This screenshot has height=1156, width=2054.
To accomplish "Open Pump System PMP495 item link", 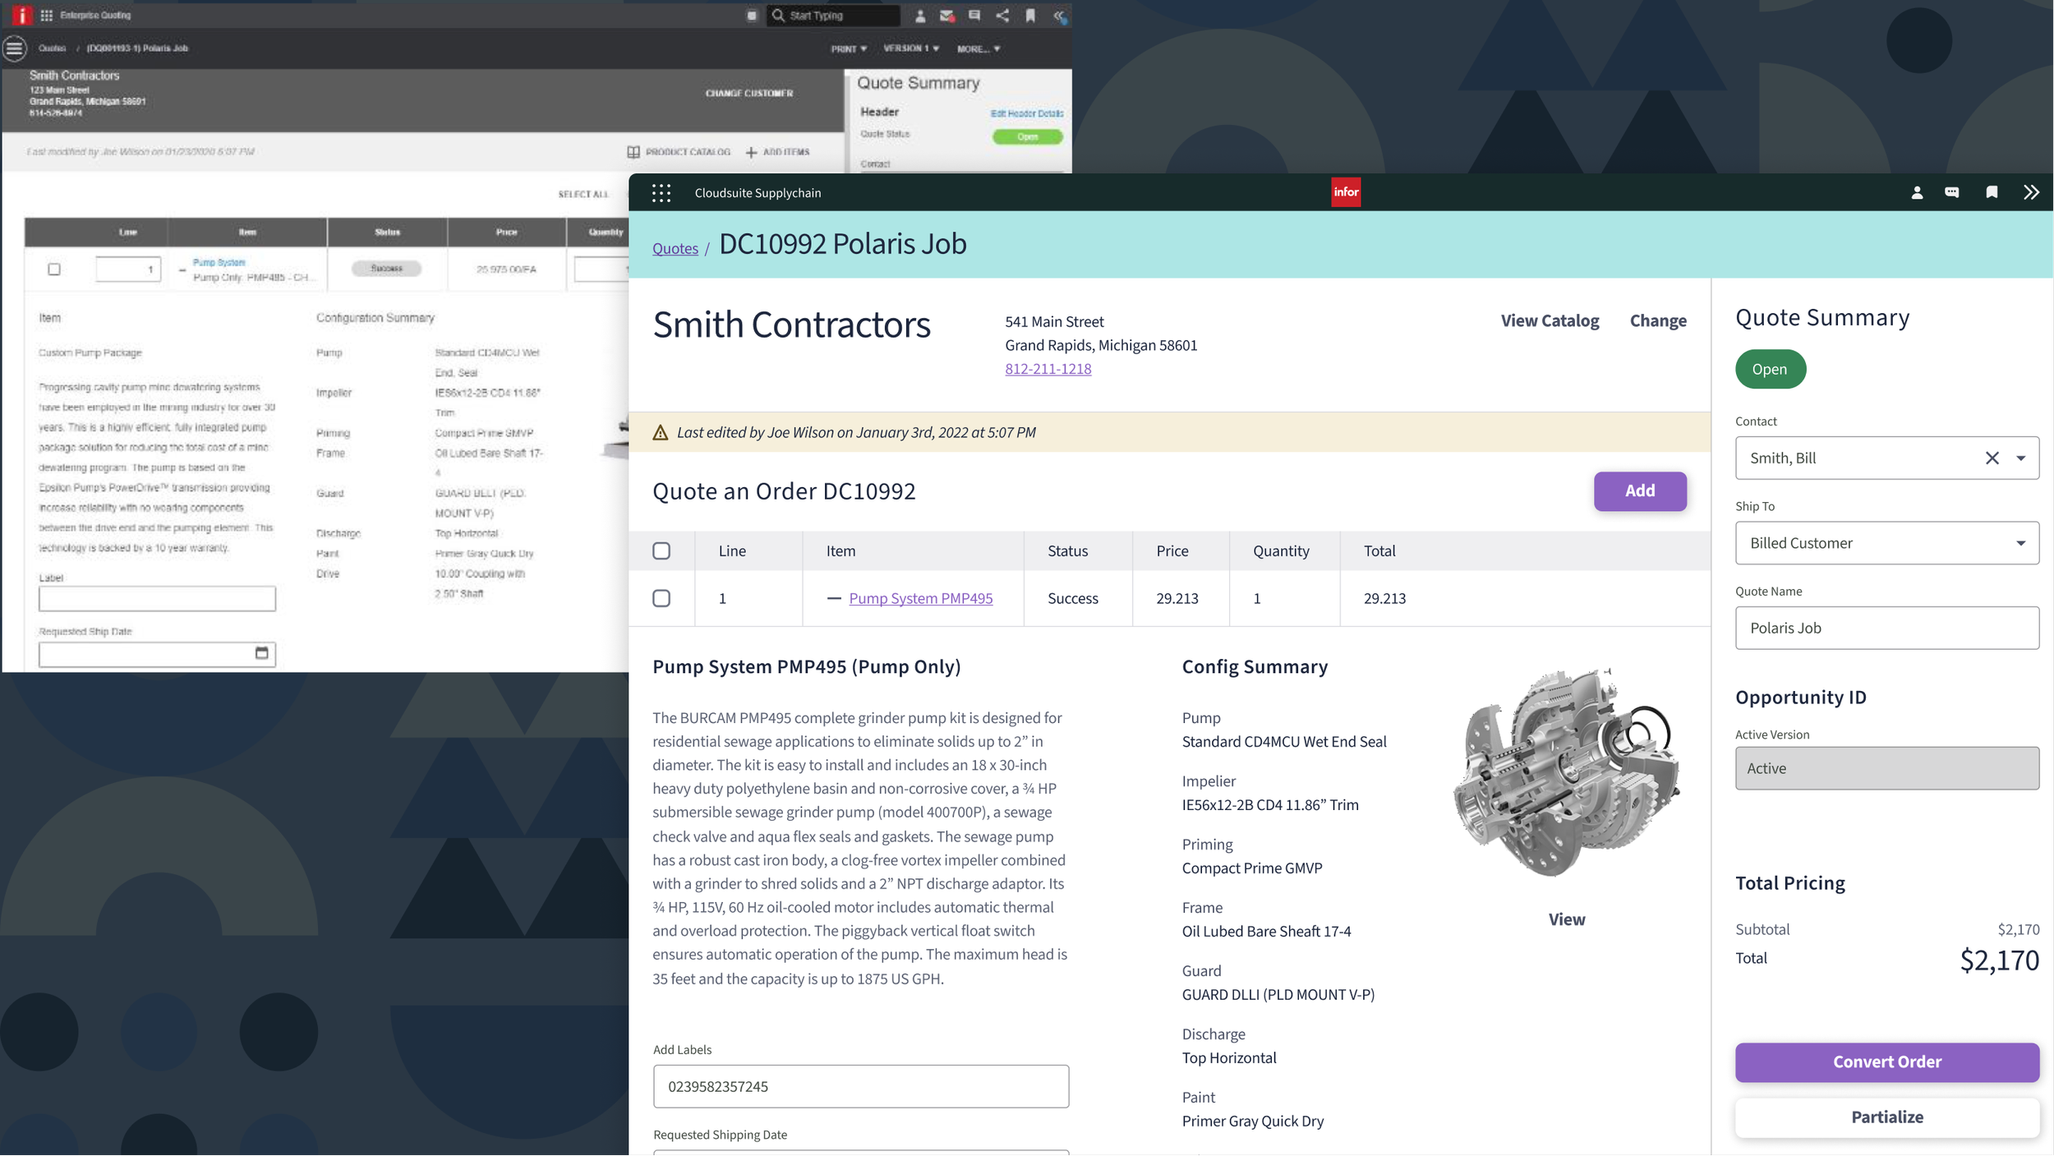I will pyautogui.click(x=921, y=598).
